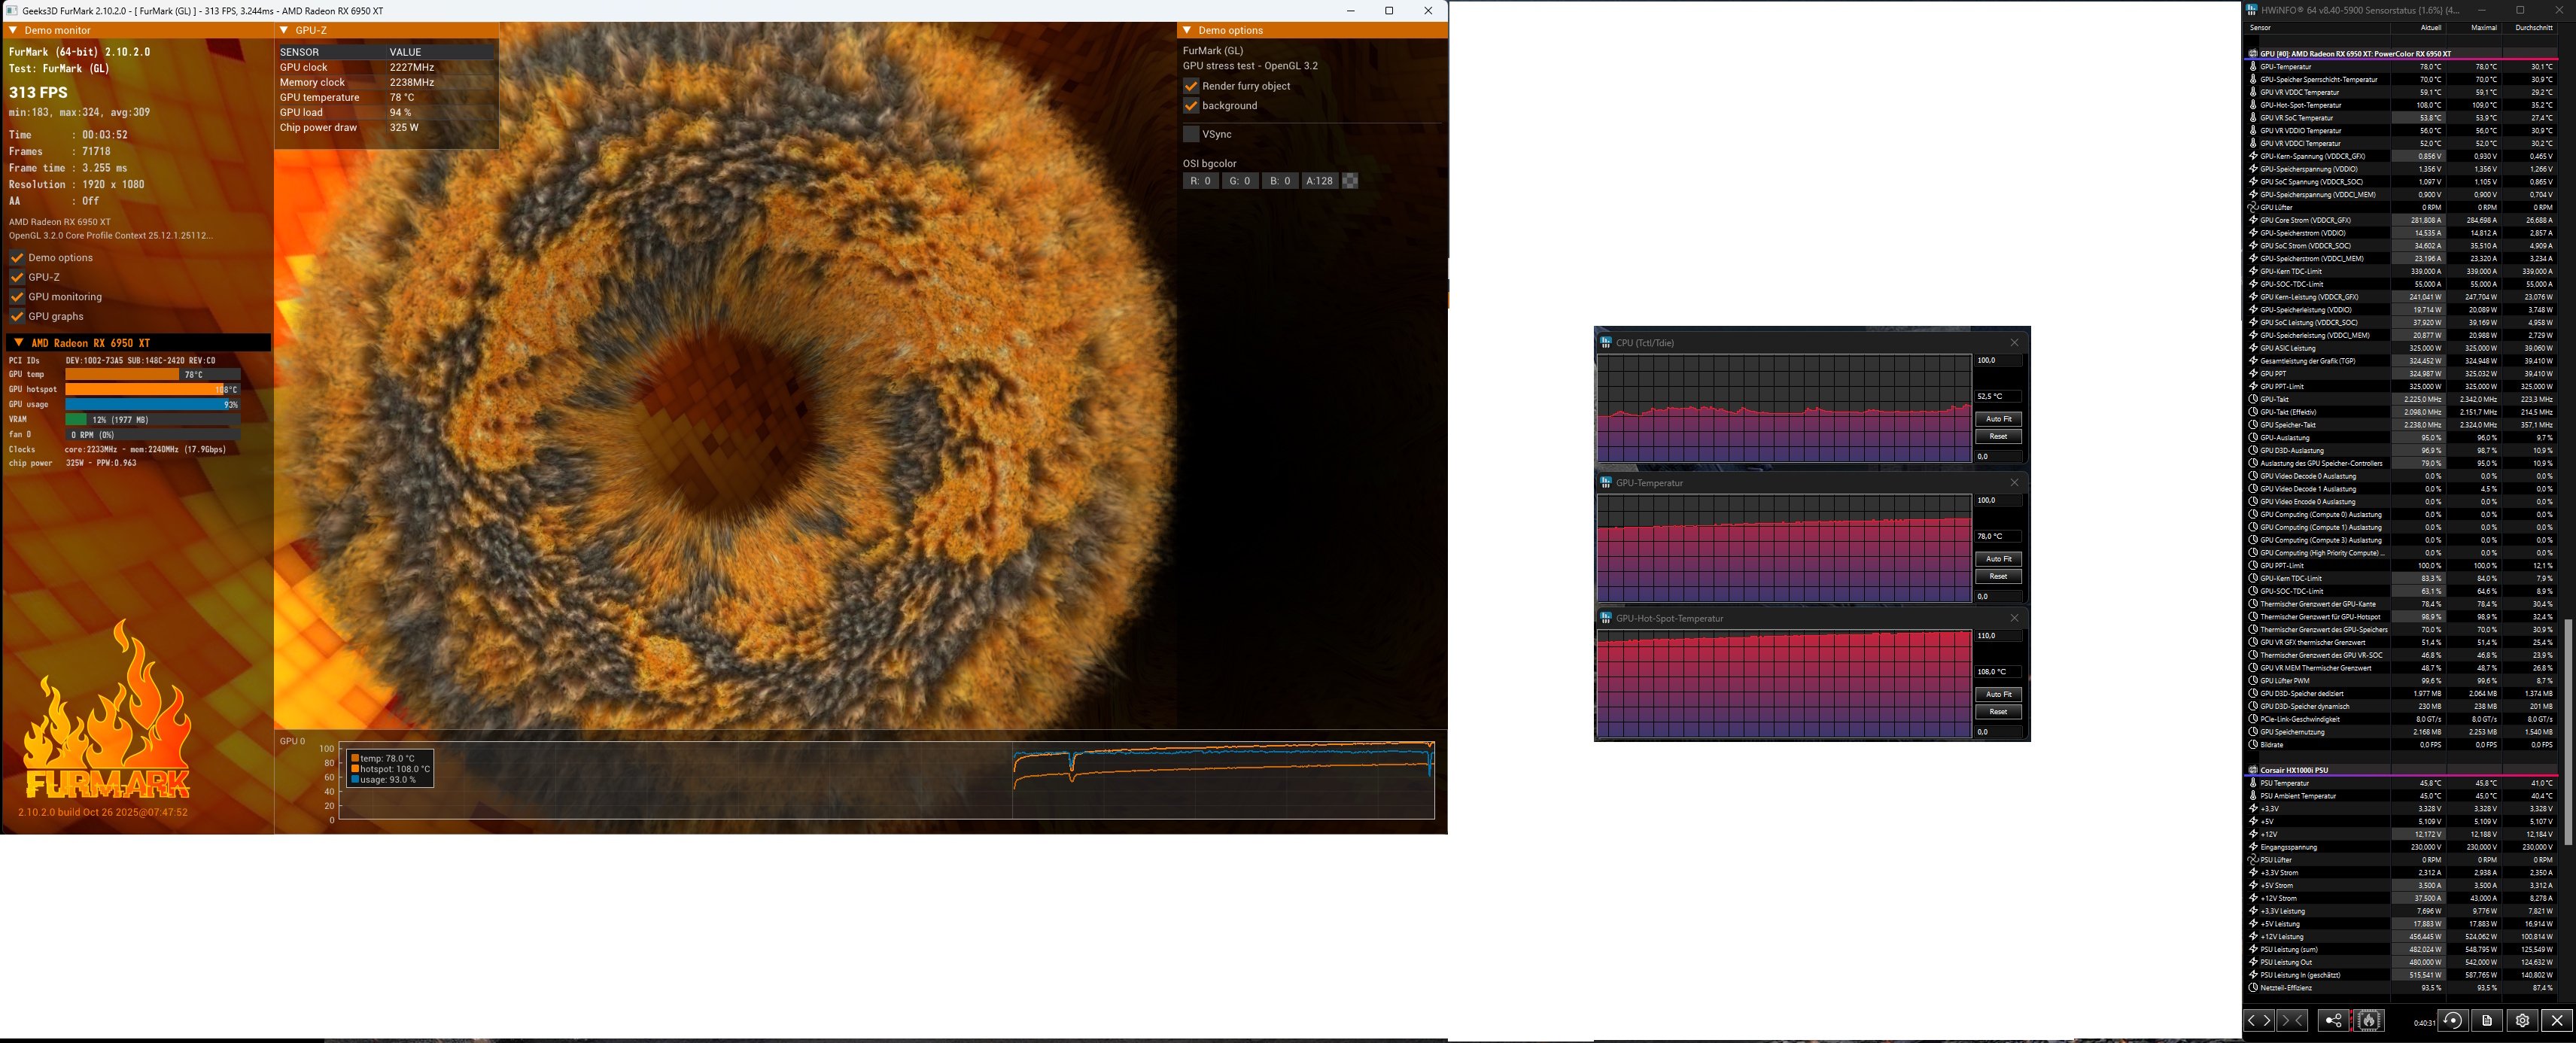Image resolution: width=2576 pixels, height=1043 pixels.
Task: Toggle the GPU monitoring checkbox
Action: pos(17,297)
